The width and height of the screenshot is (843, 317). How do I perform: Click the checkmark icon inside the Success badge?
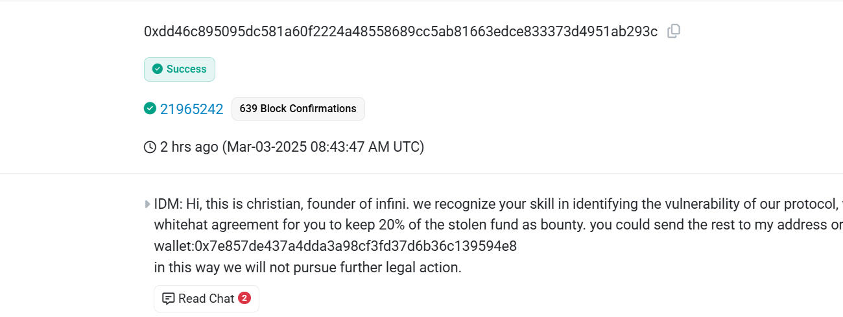[x=157, y=69]
